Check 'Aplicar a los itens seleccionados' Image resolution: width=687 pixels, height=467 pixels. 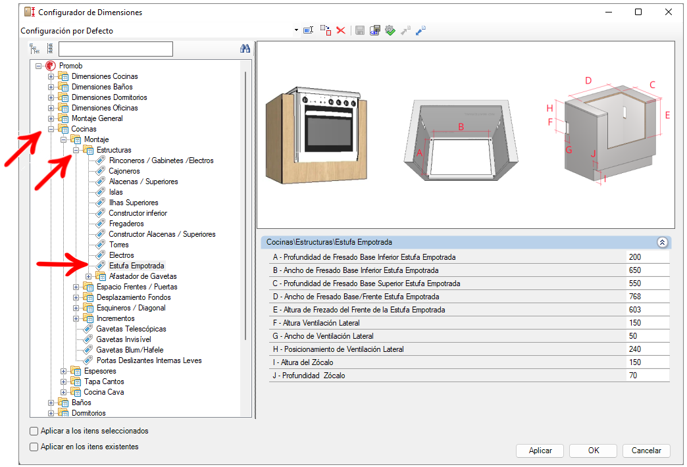coord(34,431)
